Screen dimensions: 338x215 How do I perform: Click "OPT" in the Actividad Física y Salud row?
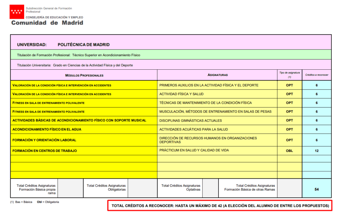coord(289,94)
